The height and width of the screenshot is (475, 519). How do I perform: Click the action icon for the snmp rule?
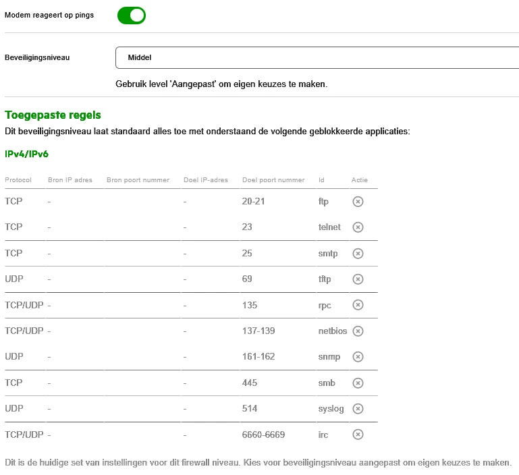point(358,357)
